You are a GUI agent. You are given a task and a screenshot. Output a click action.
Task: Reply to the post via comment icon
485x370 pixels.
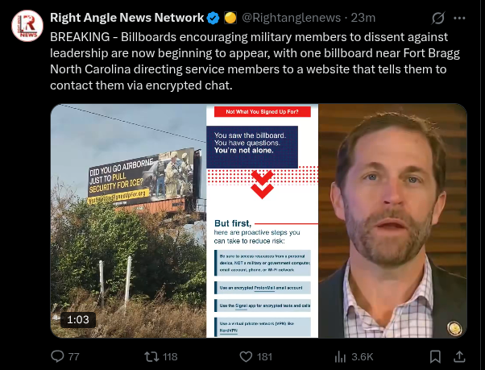pos(57,356)
